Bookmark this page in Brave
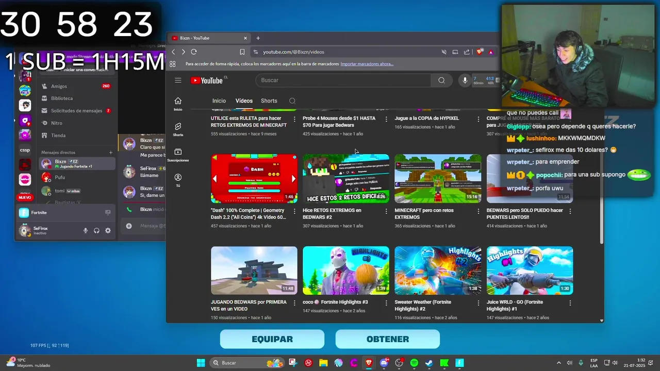Image resolution: width=660 pixels, height=371 pixels. (x=242, y=52)
